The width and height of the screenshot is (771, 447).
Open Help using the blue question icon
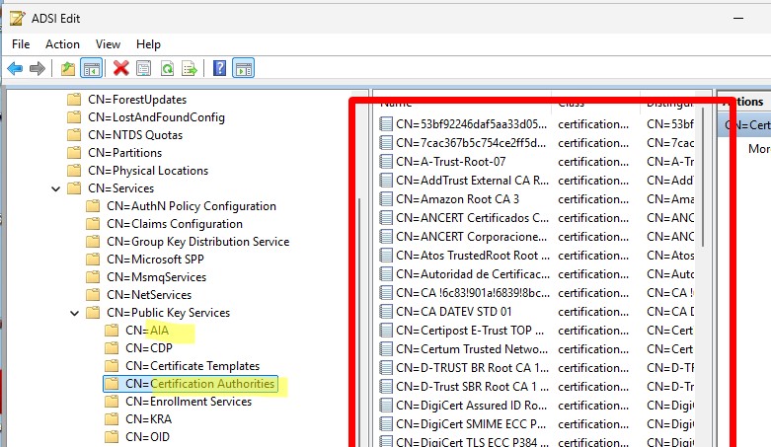pyautogui.click(x=219, y=68)
